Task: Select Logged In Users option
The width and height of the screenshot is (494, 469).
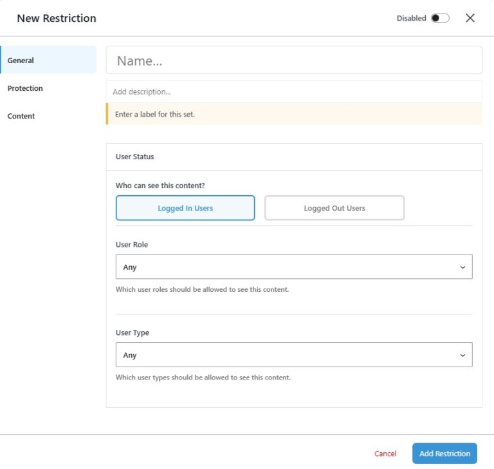Action: click(185, 208)
